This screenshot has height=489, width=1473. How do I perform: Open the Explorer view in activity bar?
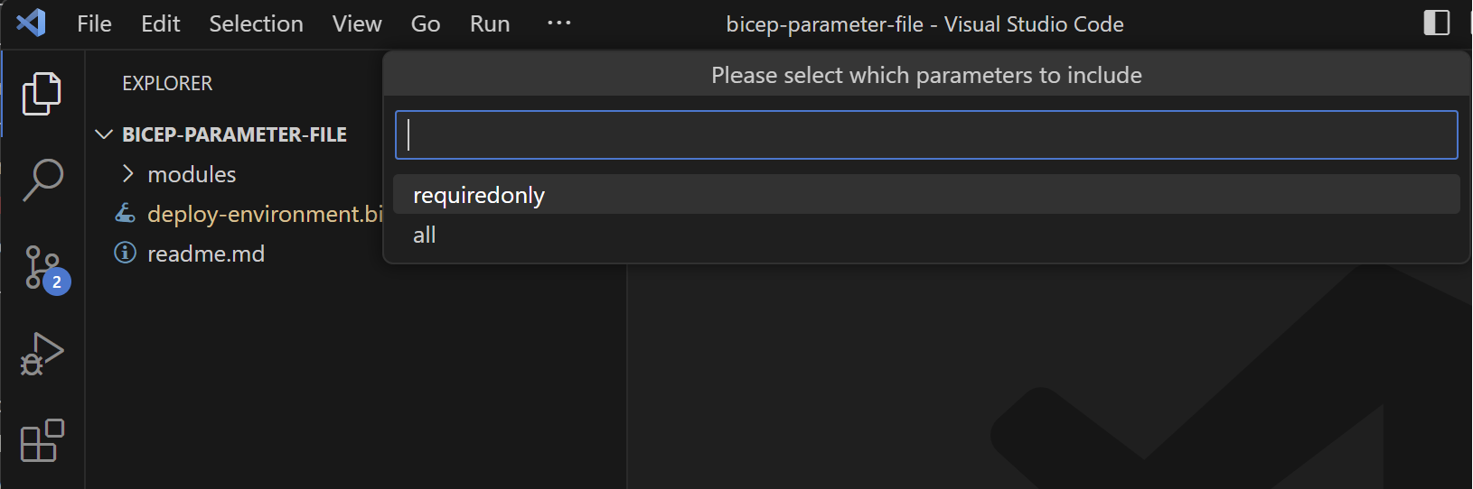[42, 94]
